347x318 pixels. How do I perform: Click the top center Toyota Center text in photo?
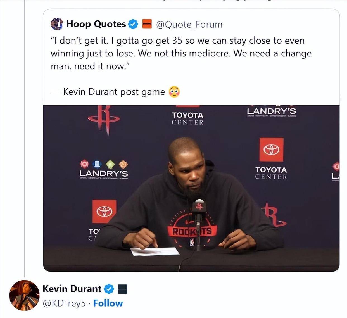pyautogui.click(x=187, y=119)
